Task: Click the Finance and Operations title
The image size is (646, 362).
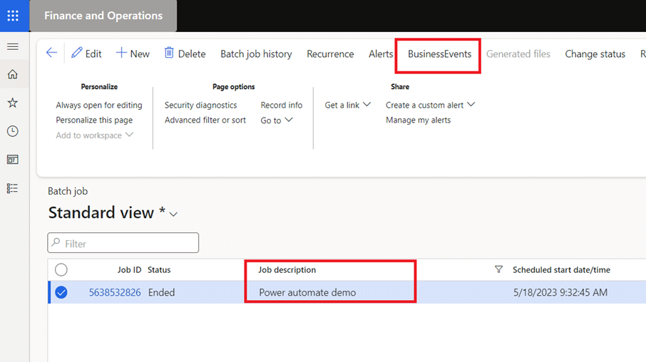Action: (103, 16)
